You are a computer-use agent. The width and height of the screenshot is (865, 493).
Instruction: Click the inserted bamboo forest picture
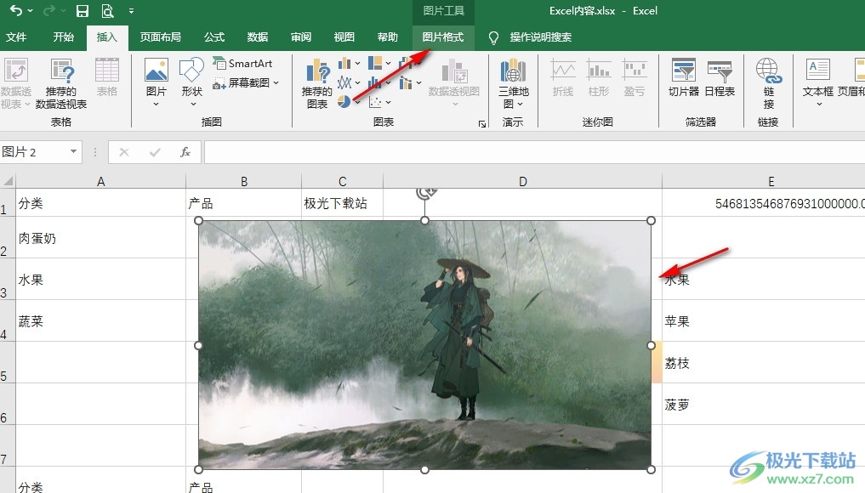point(424,345)
